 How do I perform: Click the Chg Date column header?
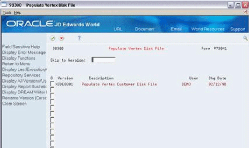tap(217, 78)
